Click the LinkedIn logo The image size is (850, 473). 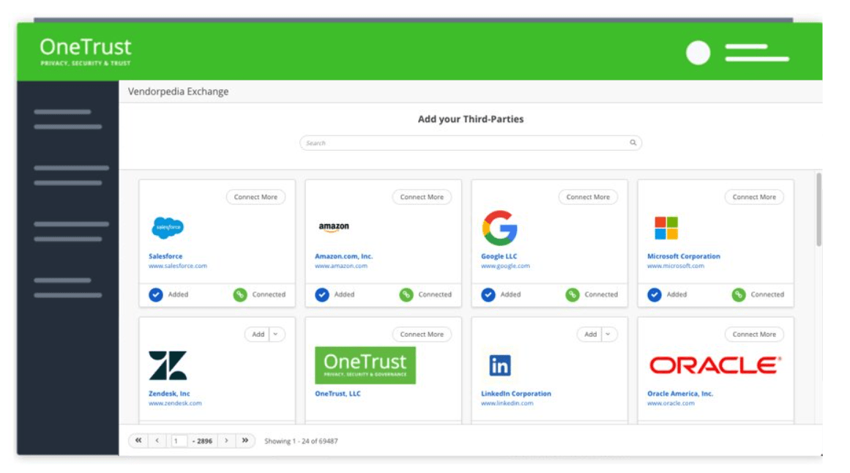500,365
